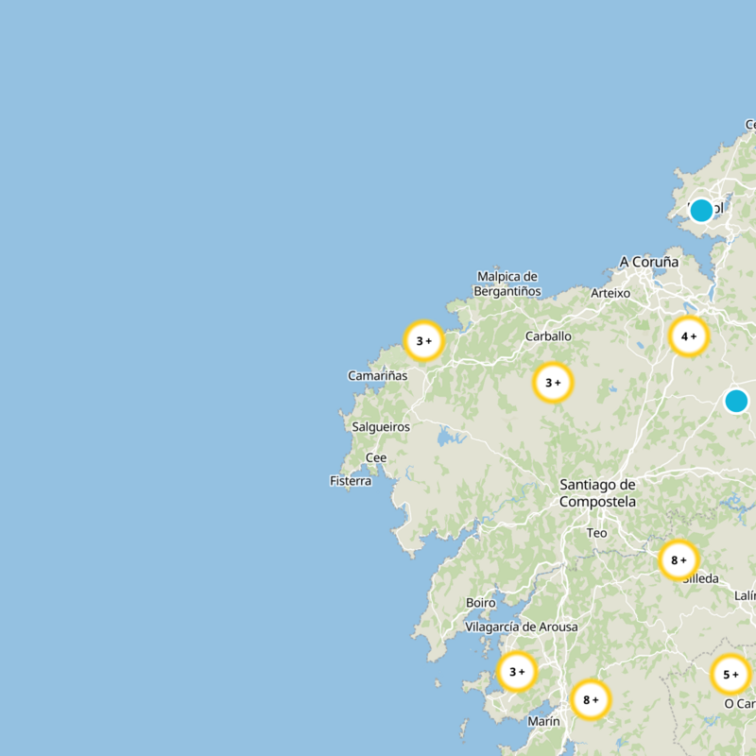This screenshot has height=756, width=756.
Task: Click the Arteixo town label
Action: 610,293
